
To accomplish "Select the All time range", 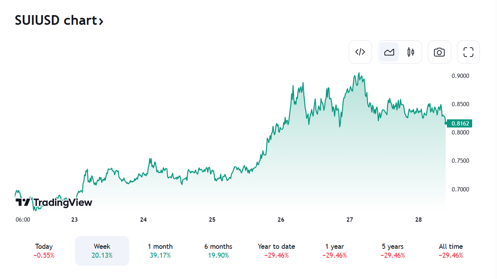I will (451, 251).
